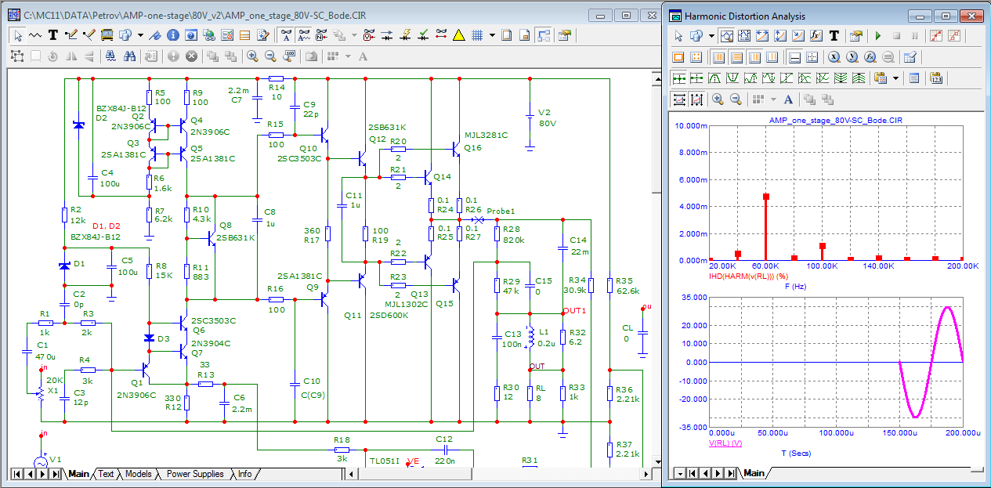Click the IHD(HARM(v(RL))) (%) plot label

tap(747, 277)
